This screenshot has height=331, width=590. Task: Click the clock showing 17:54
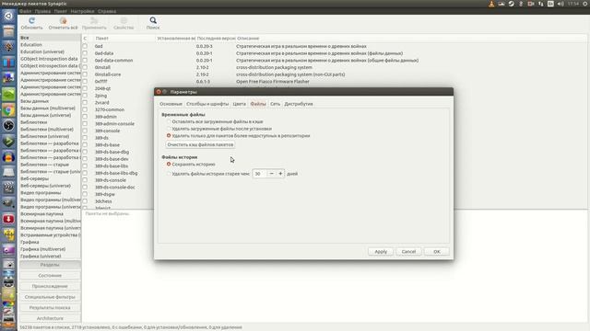click(573, 4)
